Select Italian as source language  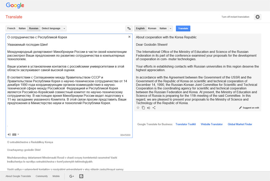[22, 28]
